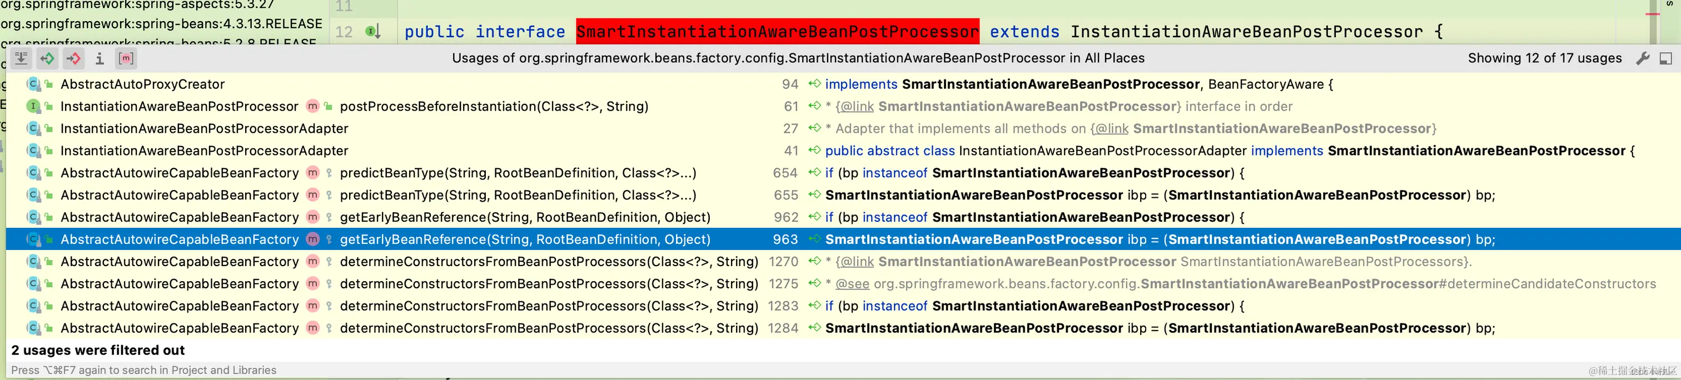The image size is (1681, 380).
Task: Click method icon on the line 1284 row
Action: (x=312, y=328)
